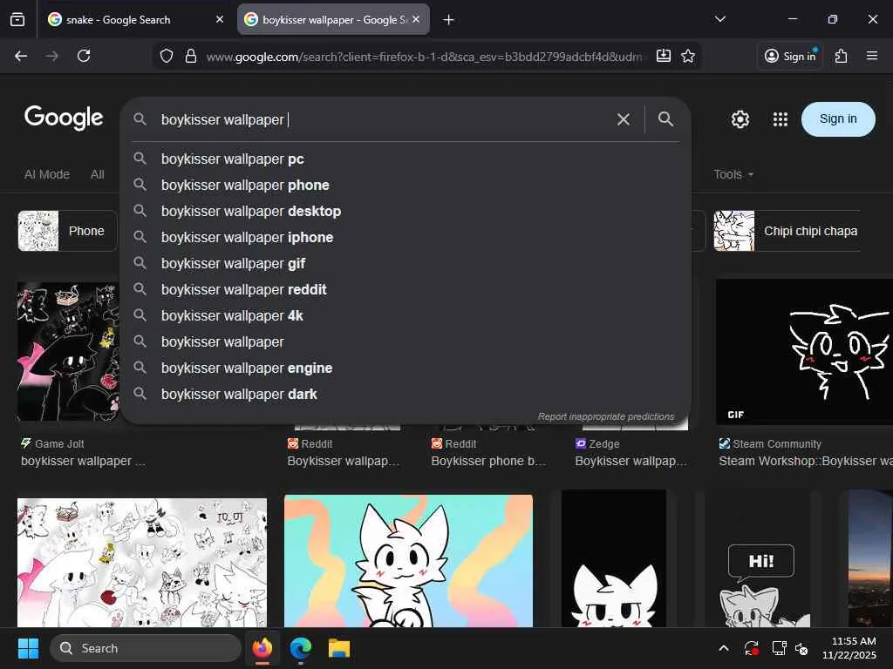893x669 pixels.
Task: Open the Firefox view recent browsing icon
Action: (17, 20)
